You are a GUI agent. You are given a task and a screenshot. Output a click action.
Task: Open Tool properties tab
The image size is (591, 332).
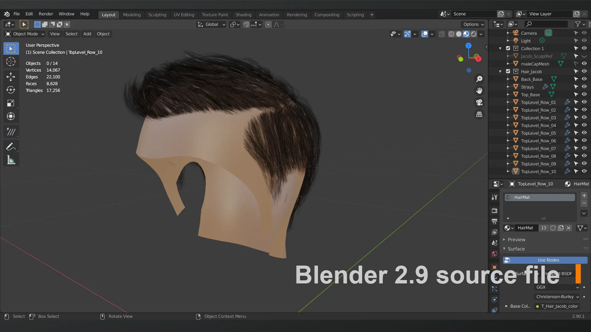[x=494, y=197]
